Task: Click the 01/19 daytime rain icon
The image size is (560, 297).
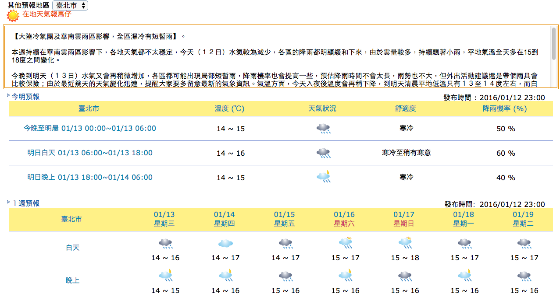Action: 524,244
